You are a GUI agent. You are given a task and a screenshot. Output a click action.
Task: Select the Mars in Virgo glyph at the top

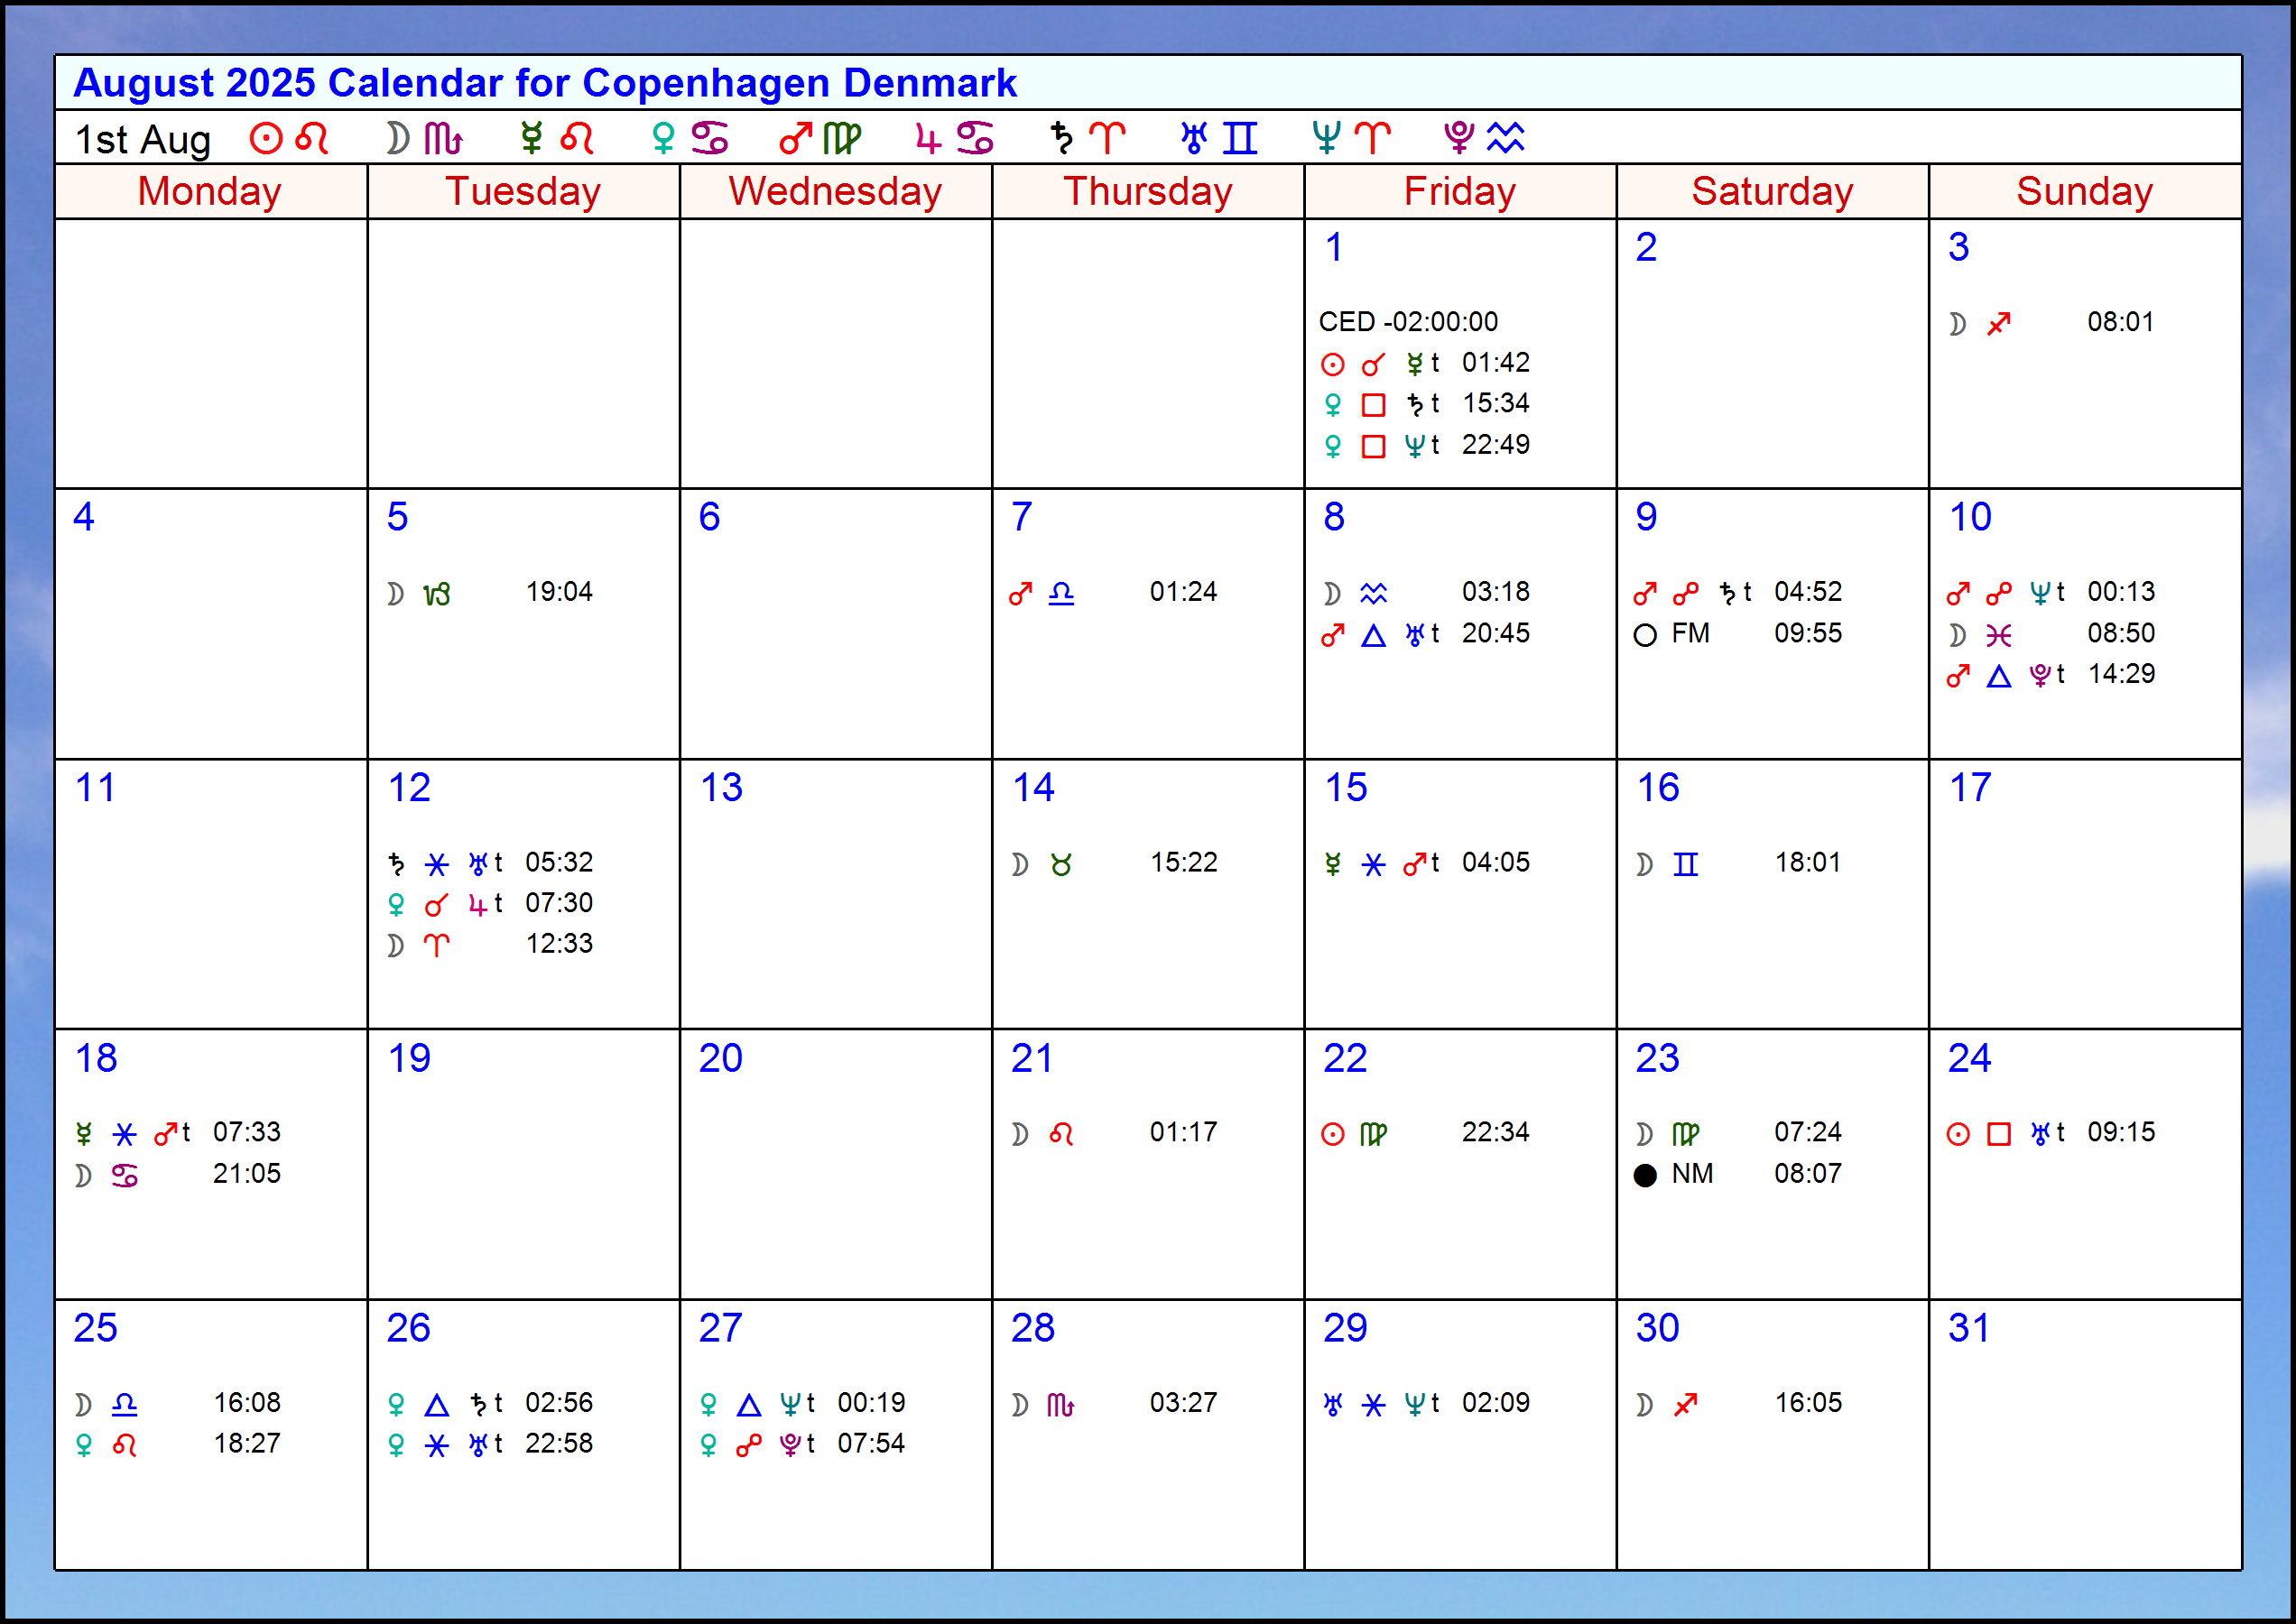click(820, 138)
